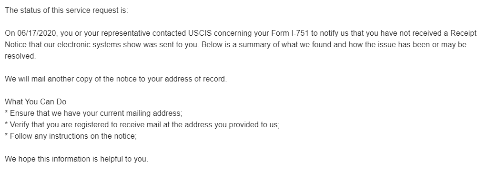Click the line "We hope this information is helpful"
497x173 pixels.
click(x=76, y=159)
